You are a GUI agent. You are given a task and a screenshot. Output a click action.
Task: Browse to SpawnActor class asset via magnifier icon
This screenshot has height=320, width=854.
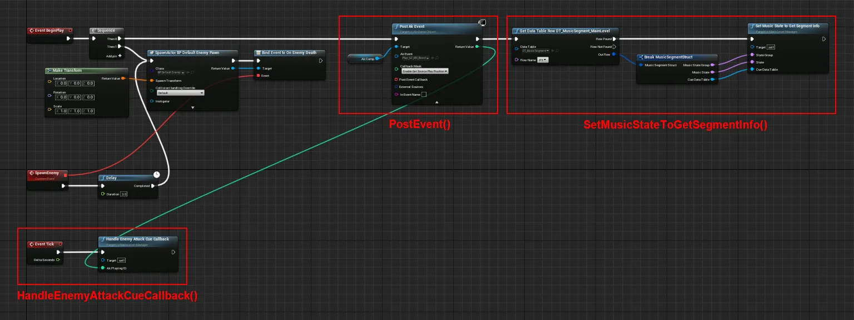[193, 73]
